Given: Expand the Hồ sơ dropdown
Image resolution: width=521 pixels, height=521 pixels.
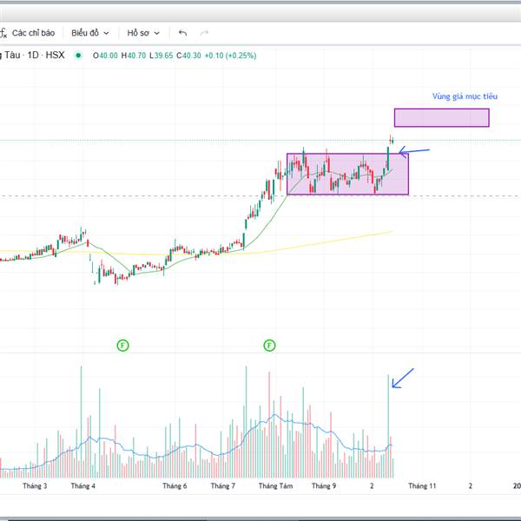Looking at the screenshot, I should pos(143,33).
